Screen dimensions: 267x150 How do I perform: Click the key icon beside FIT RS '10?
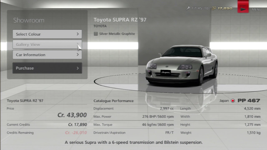coord(188,8)
